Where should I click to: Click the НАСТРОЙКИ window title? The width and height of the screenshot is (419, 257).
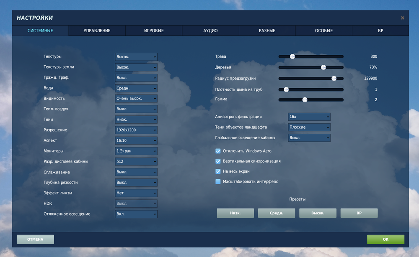tap(35, 18)
